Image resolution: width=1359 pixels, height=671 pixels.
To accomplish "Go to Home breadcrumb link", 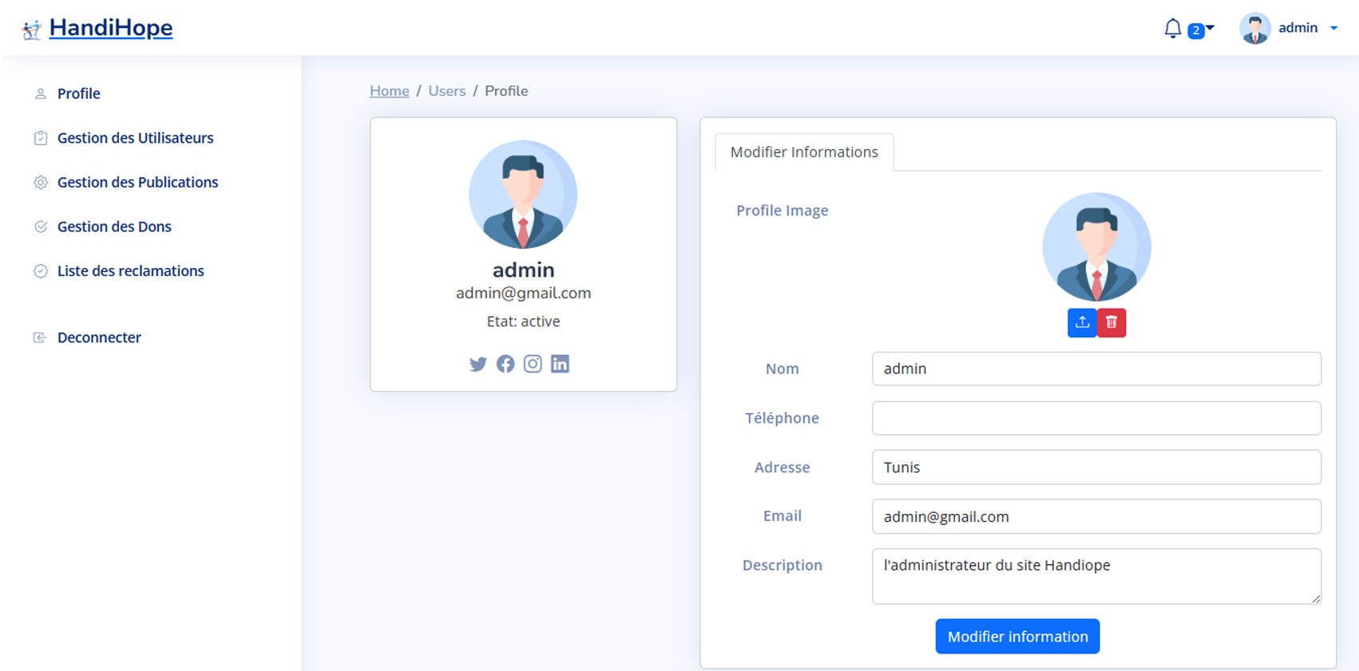I will pos(390,91).
